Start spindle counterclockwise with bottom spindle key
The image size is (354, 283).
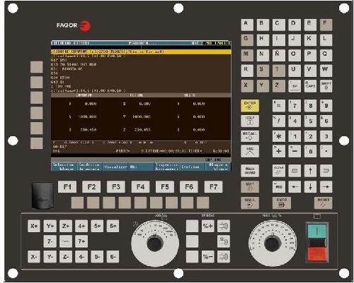coord(224,257)
